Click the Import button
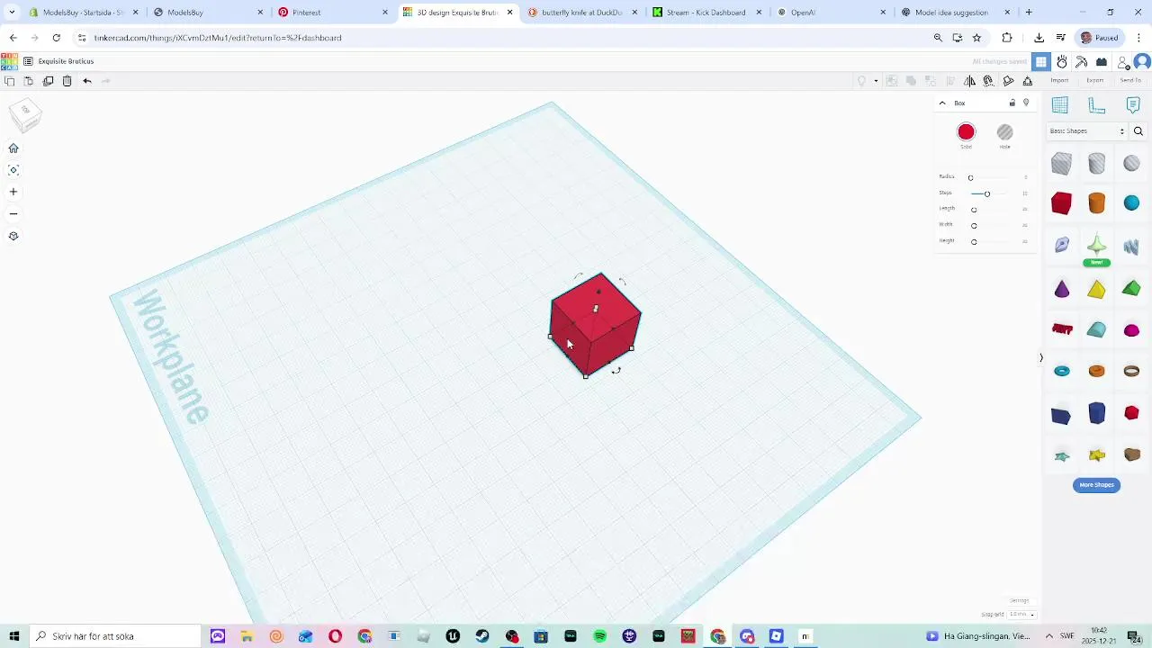Viewport: 1152px width, 648px height. pos(1059,80)
